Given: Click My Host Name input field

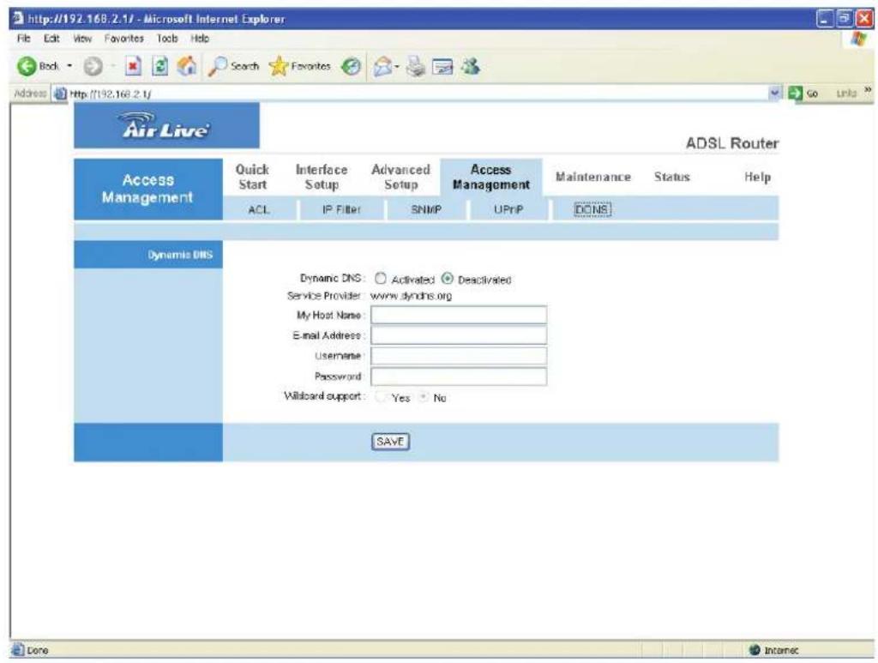Looking at the screenshot, I should (459, 315).
